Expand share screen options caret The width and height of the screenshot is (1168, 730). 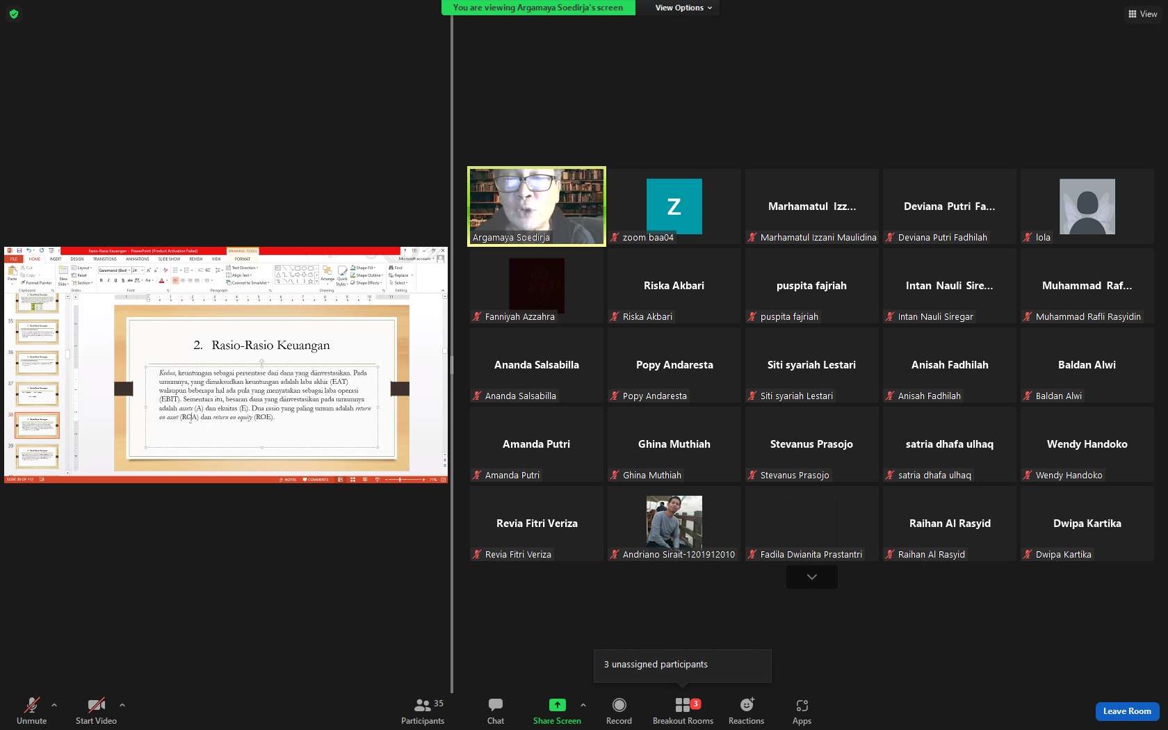(583, 705)
